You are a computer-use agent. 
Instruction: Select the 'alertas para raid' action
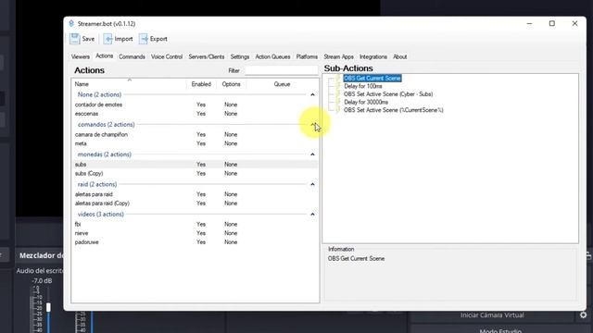pos(195,194)
